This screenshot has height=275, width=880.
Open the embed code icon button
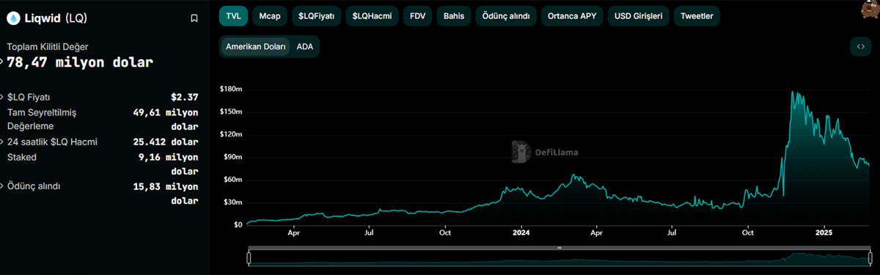[x=860, y=46]
